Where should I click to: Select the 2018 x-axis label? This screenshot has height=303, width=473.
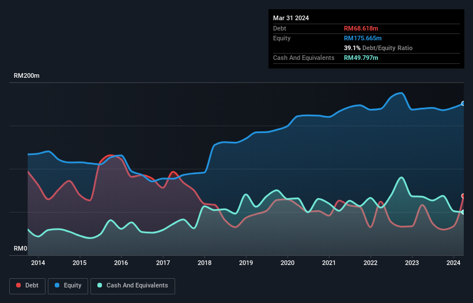[x=205, y=263]
